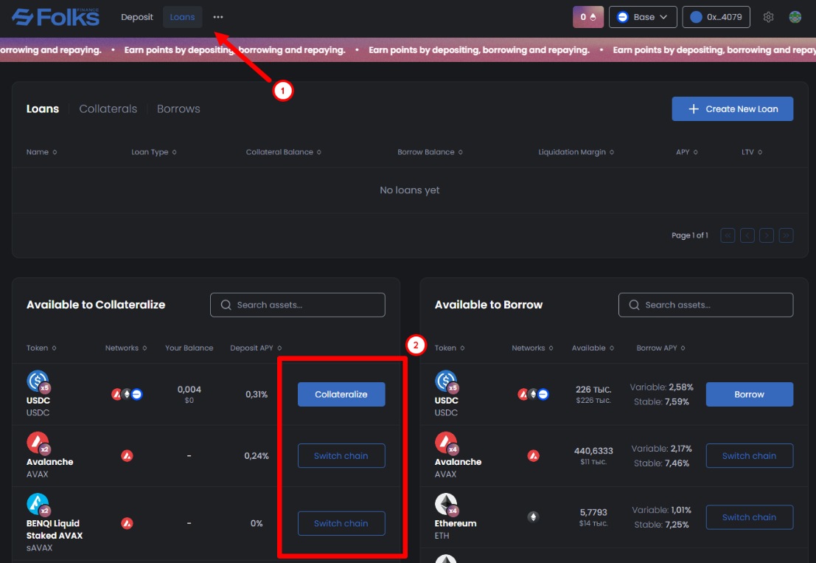816x563 pixels.
Task: Sort collateral list by Deposit APY
Action: coord(256,348)
